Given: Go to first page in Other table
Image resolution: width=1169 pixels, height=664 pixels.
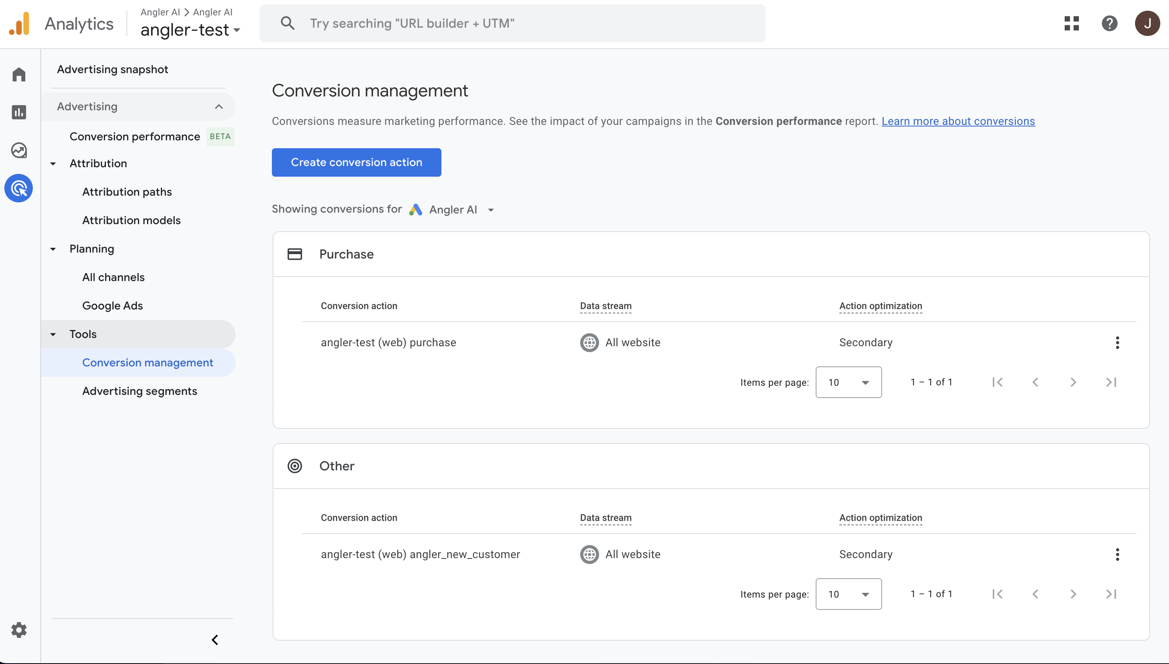Looking at the screenshot, I should (997, 594).
